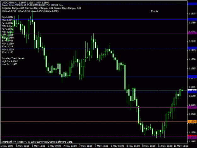Image resolution: width=197 pixels, height=148 pixels.
Task: Select the 1.1540 price scale value
Action: (x=192, y=114)
